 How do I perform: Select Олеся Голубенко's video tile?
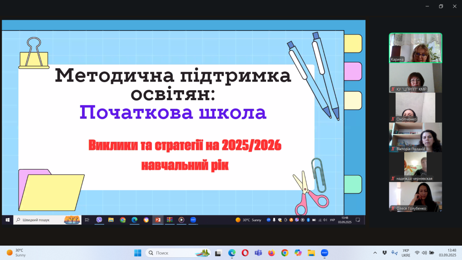(x=416, y=197)
